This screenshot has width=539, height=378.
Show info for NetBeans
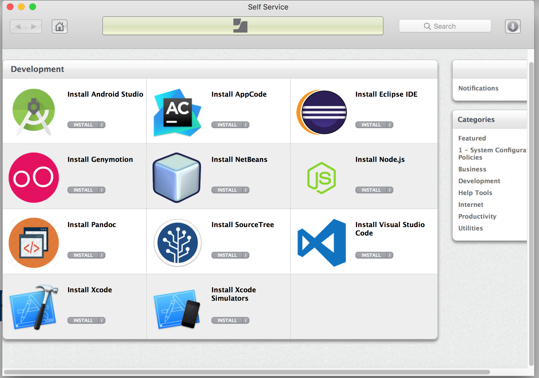[x=246, y=190]
